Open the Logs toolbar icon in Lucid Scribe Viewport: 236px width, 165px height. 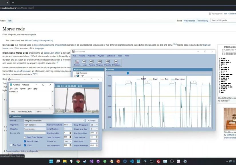(84, 63)
